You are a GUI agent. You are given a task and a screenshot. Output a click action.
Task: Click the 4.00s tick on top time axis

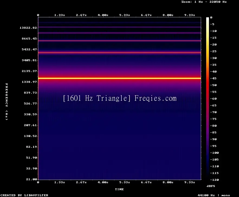click(103, 15)
